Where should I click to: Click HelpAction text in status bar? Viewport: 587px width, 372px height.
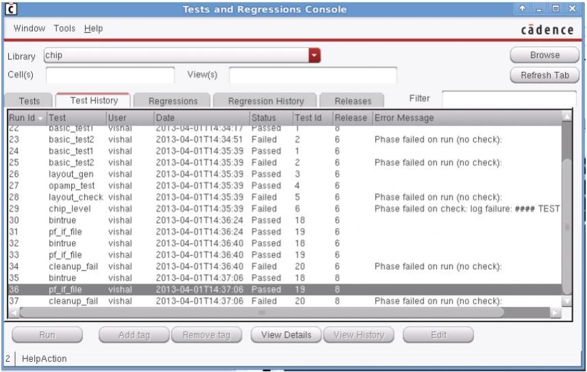44,358
